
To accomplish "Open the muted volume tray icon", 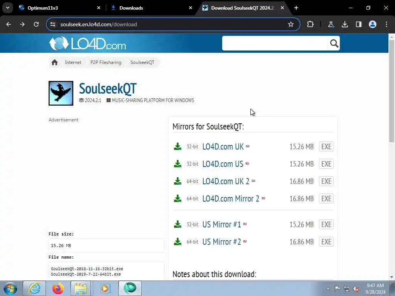I will 356,289.
